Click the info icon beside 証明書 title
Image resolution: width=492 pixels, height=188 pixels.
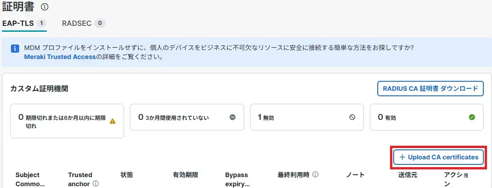(x=45, y=7)
